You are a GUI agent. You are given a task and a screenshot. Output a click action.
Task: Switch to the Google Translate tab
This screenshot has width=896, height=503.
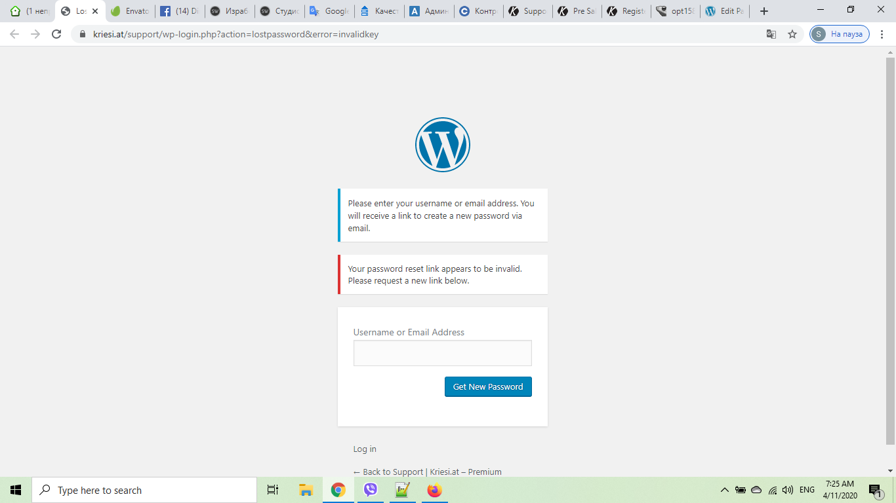[x=329, y=11]
